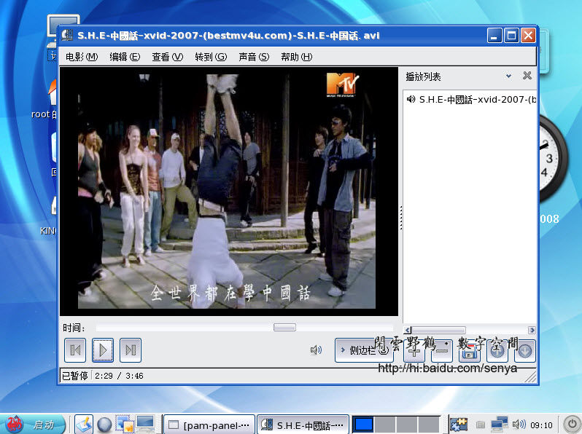Save the playlist with the floppy disk button

470,350
